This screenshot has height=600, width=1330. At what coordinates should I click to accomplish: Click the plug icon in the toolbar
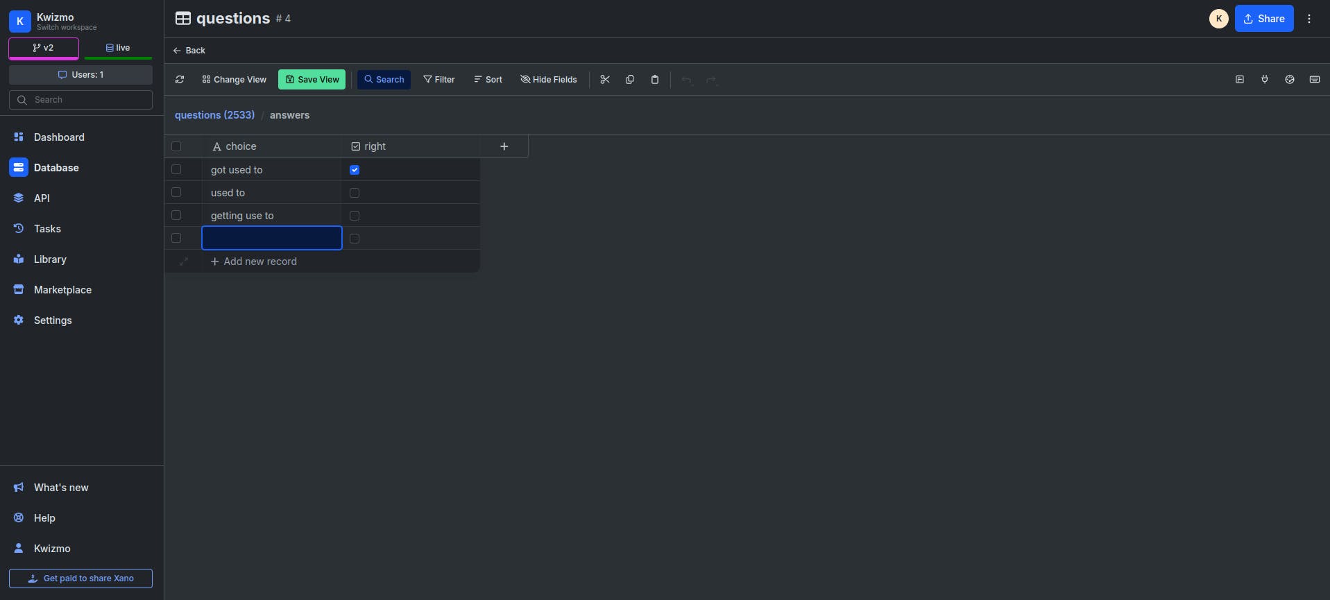[x=1265, y=80]
